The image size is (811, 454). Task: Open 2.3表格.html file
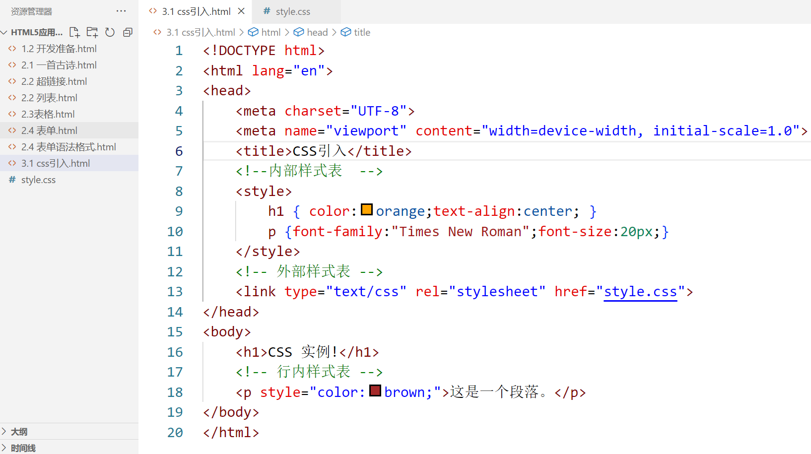48,114
